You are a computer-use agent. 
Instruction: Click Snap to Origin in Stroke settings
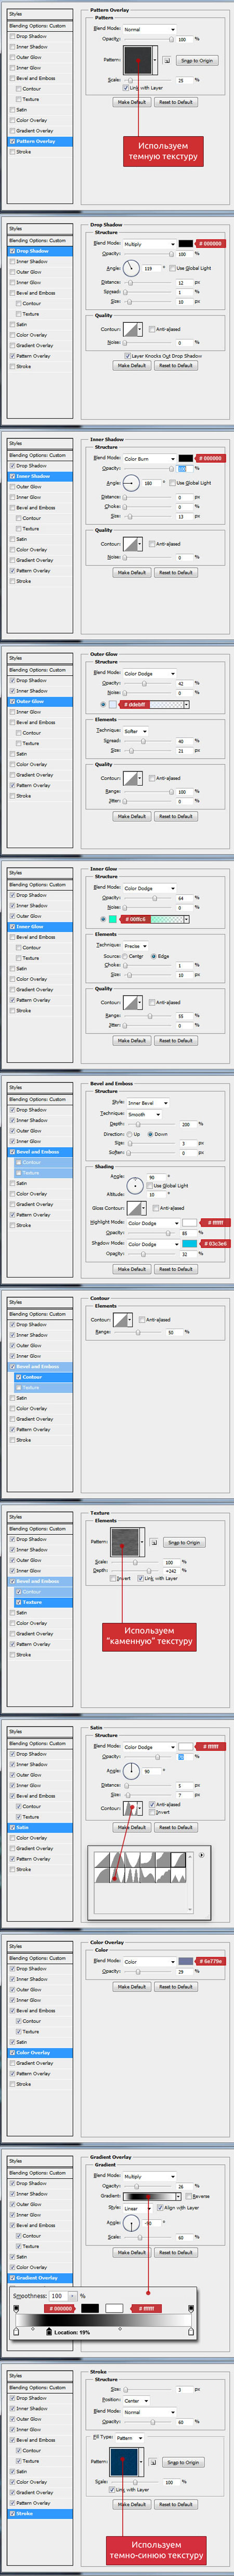coord(183,2463)
